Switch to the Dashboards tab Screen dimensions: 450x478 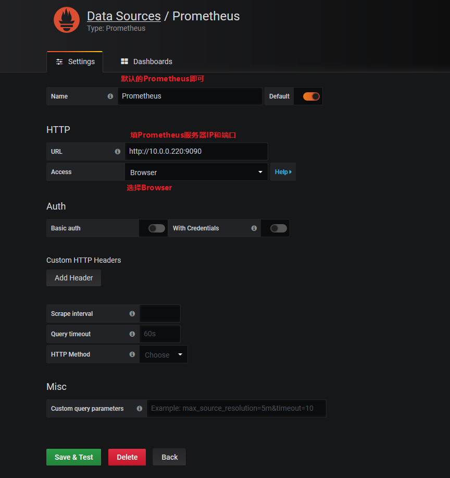(146, 62)
